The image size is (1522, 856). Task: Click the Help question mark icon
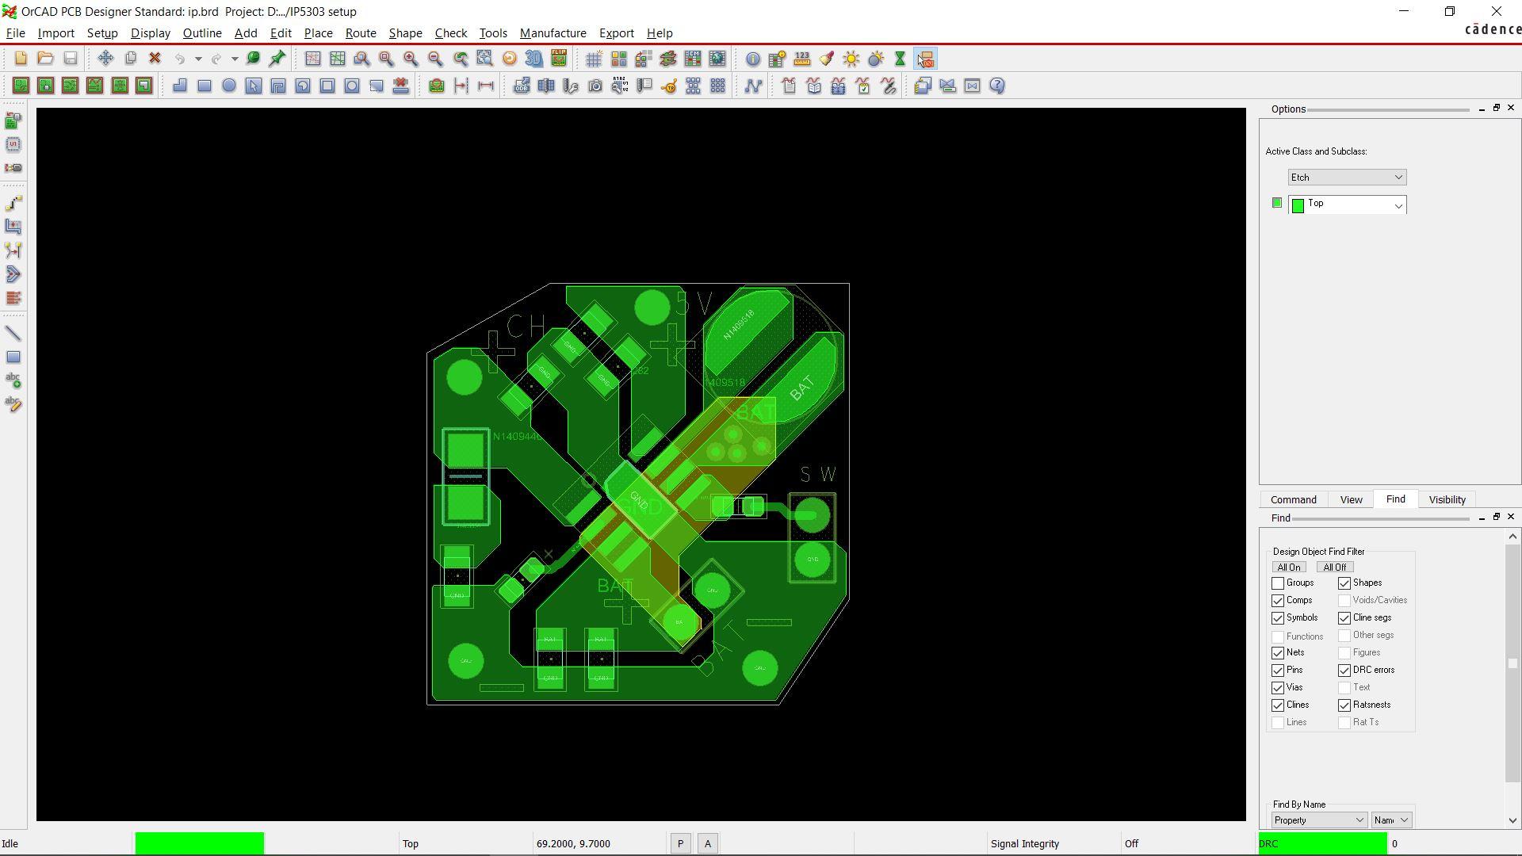(997, 86)
